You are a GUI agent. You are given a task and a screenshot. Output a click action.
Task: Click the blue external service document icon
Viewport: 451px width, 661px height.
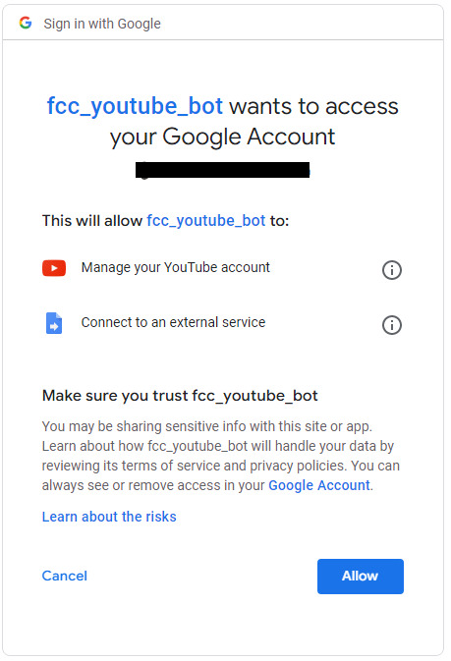click(54, 323)
